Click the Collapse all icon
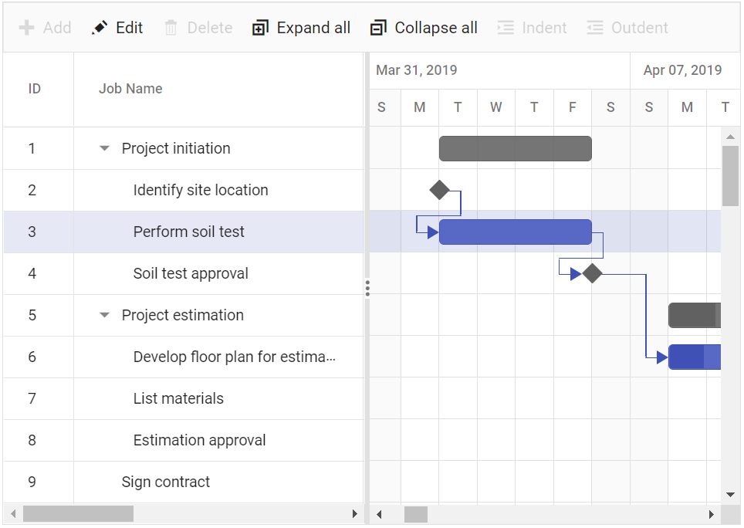 378,28
